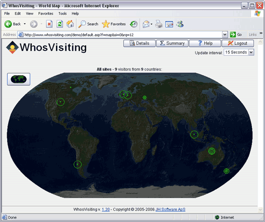
Task: Open the Help menu
Action: coord(75,14)
